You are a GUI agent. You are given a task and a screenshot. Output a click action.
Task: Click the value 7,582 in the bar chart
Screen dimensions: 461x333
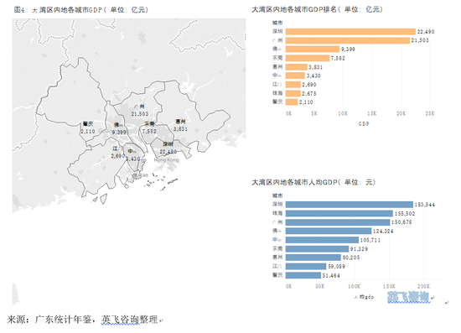[338, 58]
